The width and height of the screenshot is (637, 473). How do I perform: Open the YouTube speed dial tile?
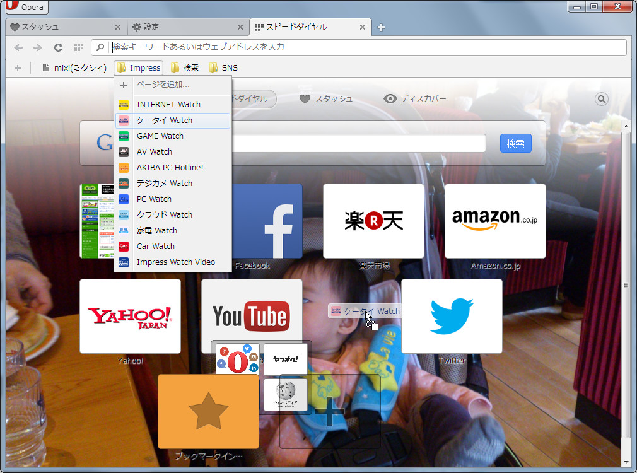pos(252,311)
